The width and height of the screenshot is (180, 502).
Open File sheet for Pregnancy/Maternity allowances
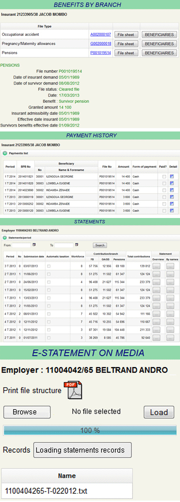pos(126,44)
